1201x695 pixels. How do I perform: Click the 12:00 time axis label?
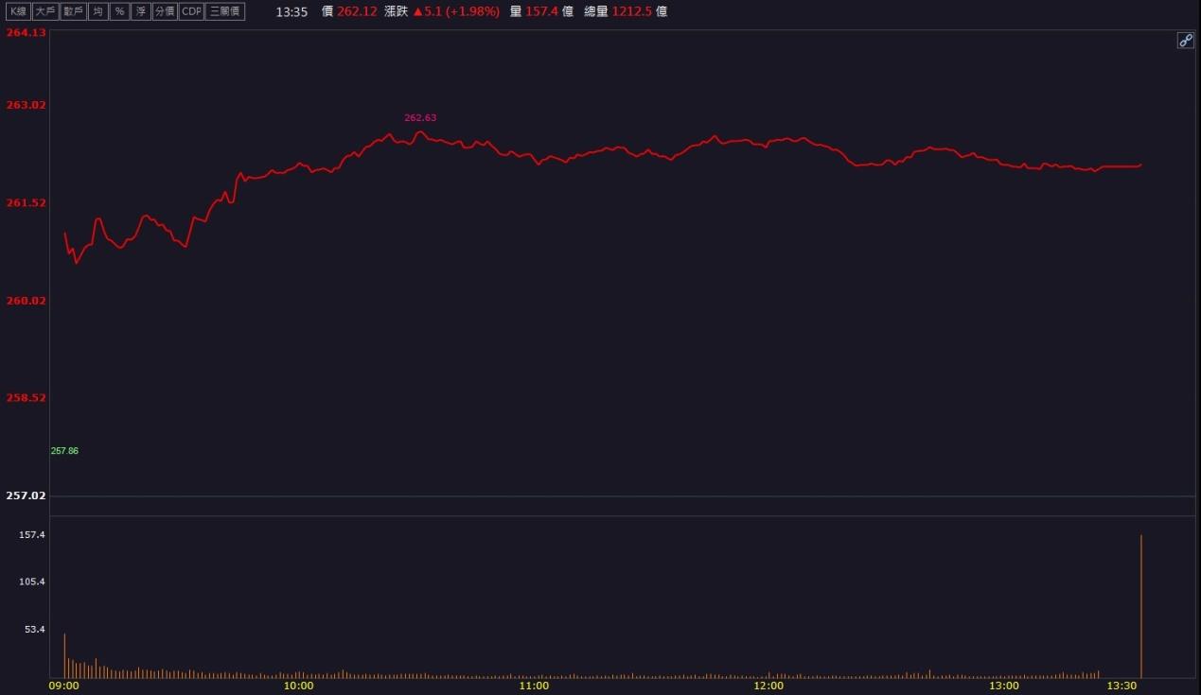click(x=769, y=686)
